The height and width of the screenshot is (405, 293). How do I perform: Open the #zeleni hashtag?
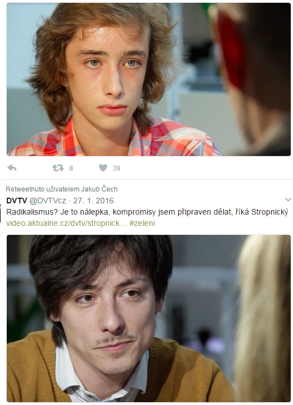tap(142, 223)
